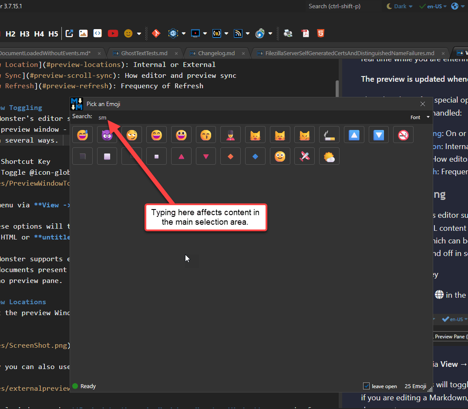
Task: Click the editor vertical scrollbar thumb
Action: coord(337,89)
